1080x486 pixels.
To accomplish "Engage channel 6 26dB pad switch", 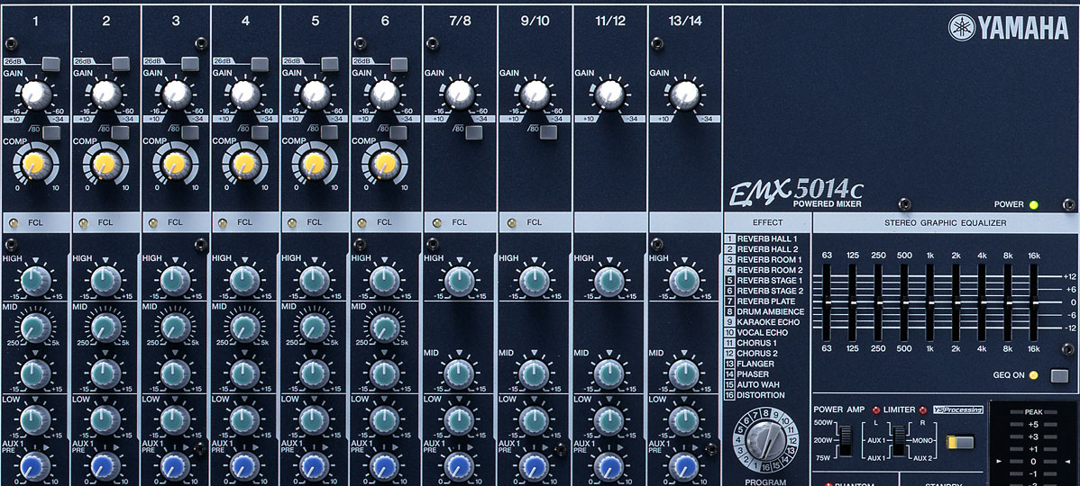I will coord(398,64).
